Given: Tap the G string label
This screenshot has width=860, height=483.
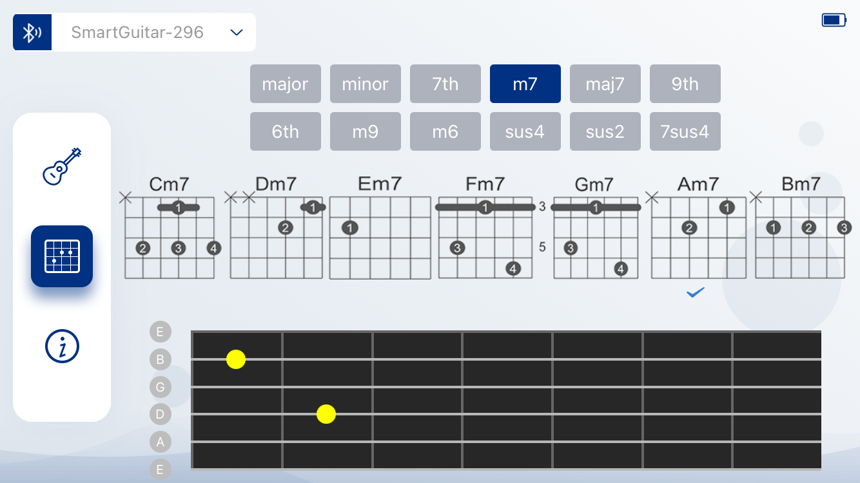Looking at the screenshot, I should point(160,387).
